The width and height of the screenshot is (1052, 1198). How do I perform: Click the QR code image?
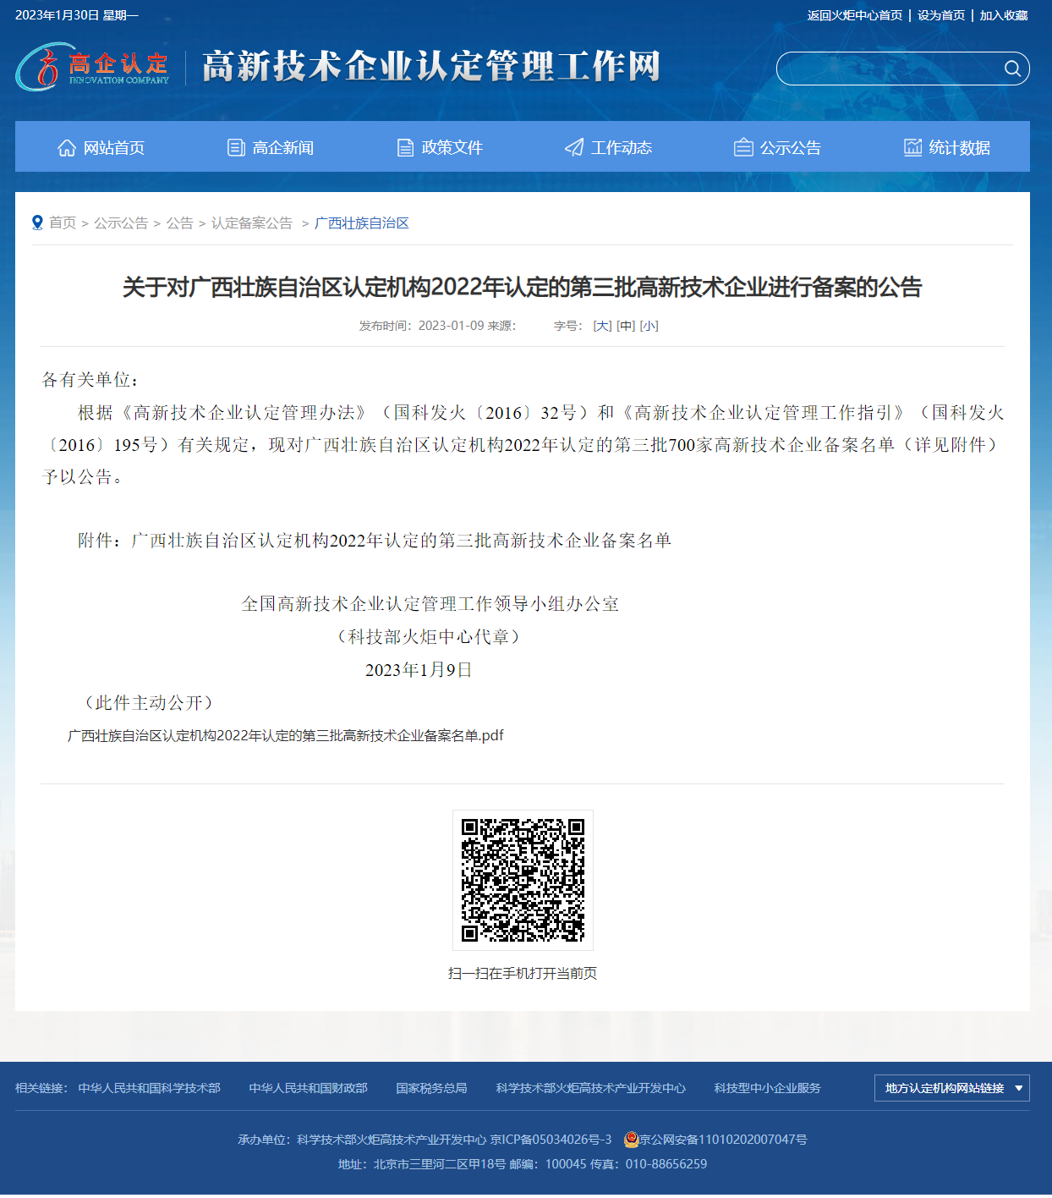[x=523, y=880]
